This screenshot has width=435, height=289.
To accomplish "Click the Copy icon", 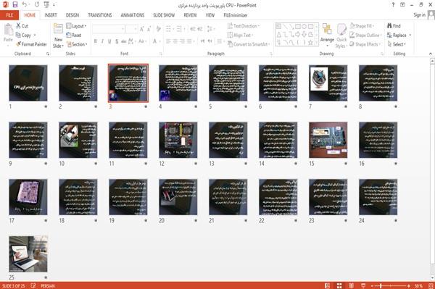I will tap(18, 35).
